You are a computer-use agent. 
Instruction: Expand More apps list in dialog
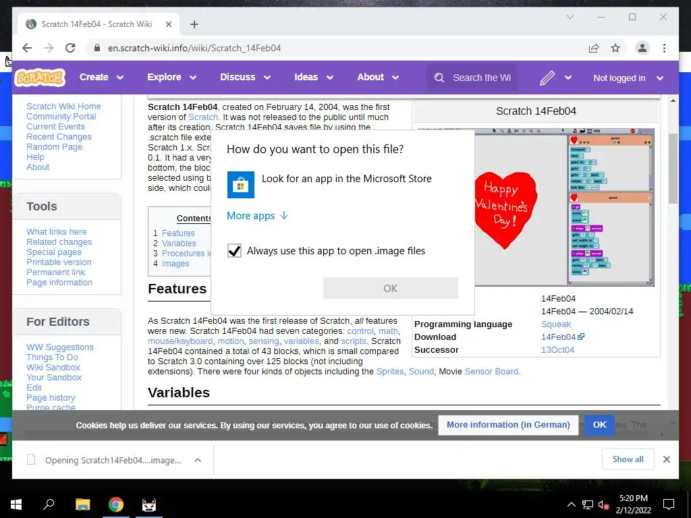pos(257,215)
